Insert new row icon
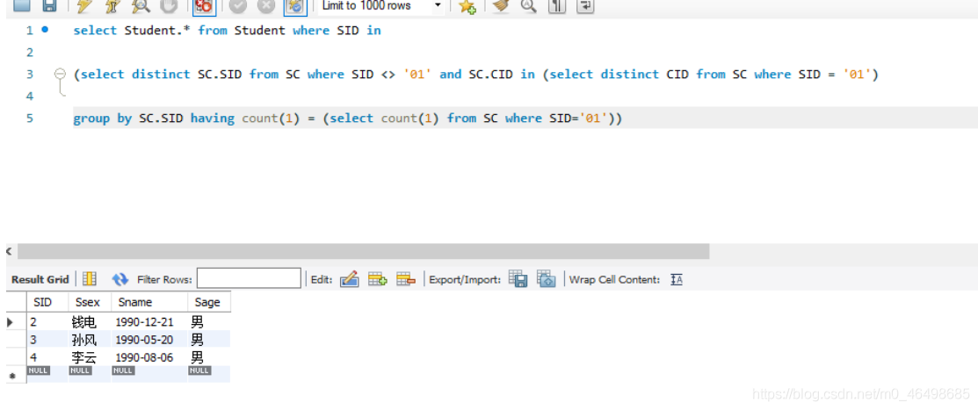978x410 pixels. 377,279
